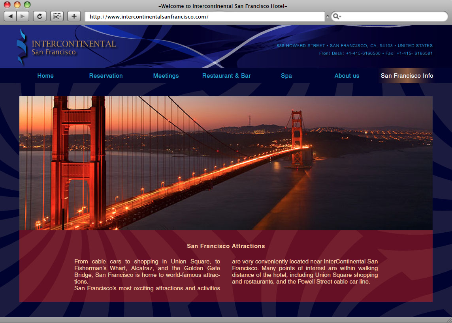Open the Reservation navigation tab

(x=106, y=76)
